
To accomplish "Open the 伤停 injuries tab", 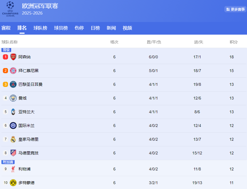I will 79,28.
